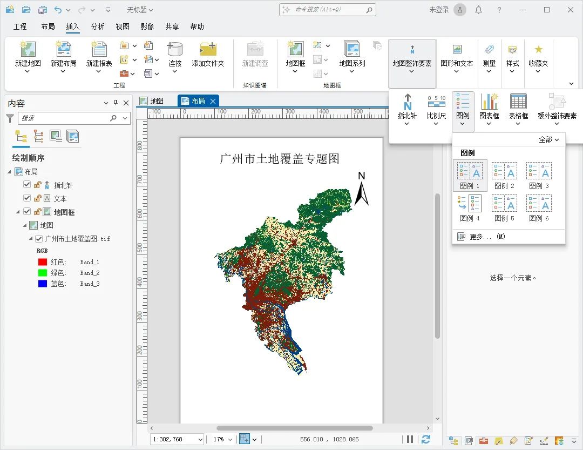Open the 工程 (Project) ribbon tab
Image resolution: width=583 pixels, height=450 pixels.
click(x=20, y=26)
